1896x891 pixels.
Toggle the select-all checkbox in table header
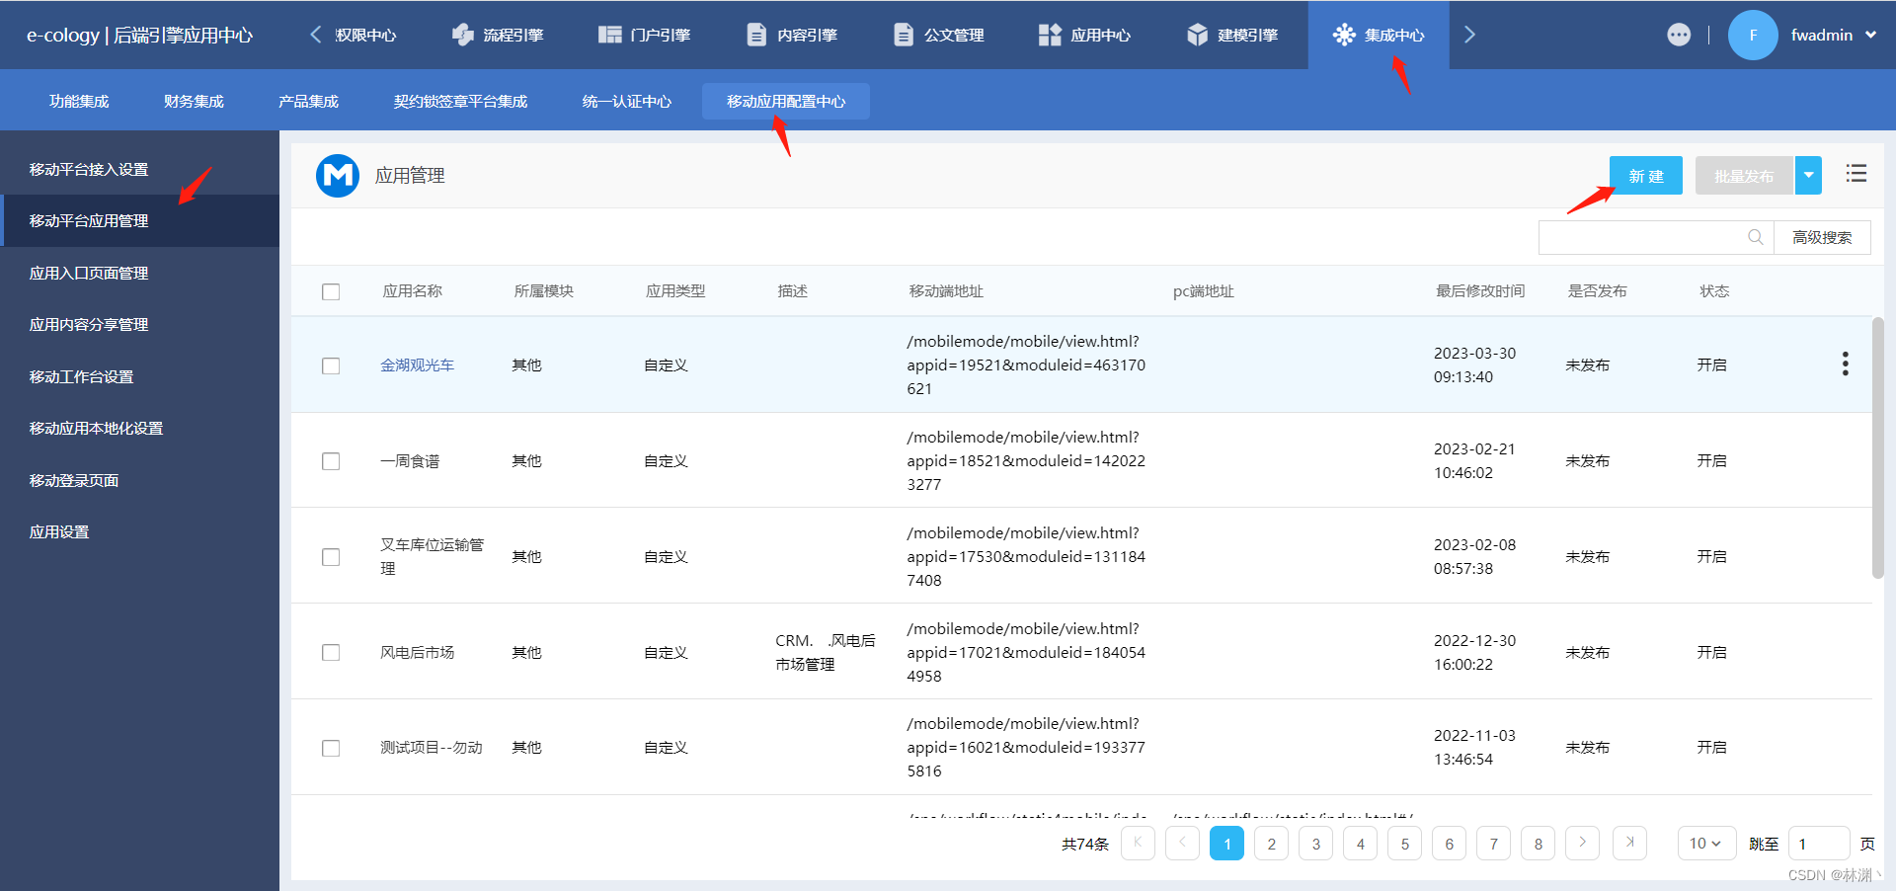(331, 291)
